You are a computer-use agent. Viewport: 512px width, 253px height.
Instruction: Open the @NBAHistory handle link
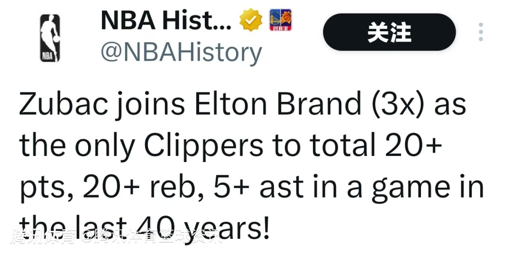pyautogui.click(x=181, y=53)
